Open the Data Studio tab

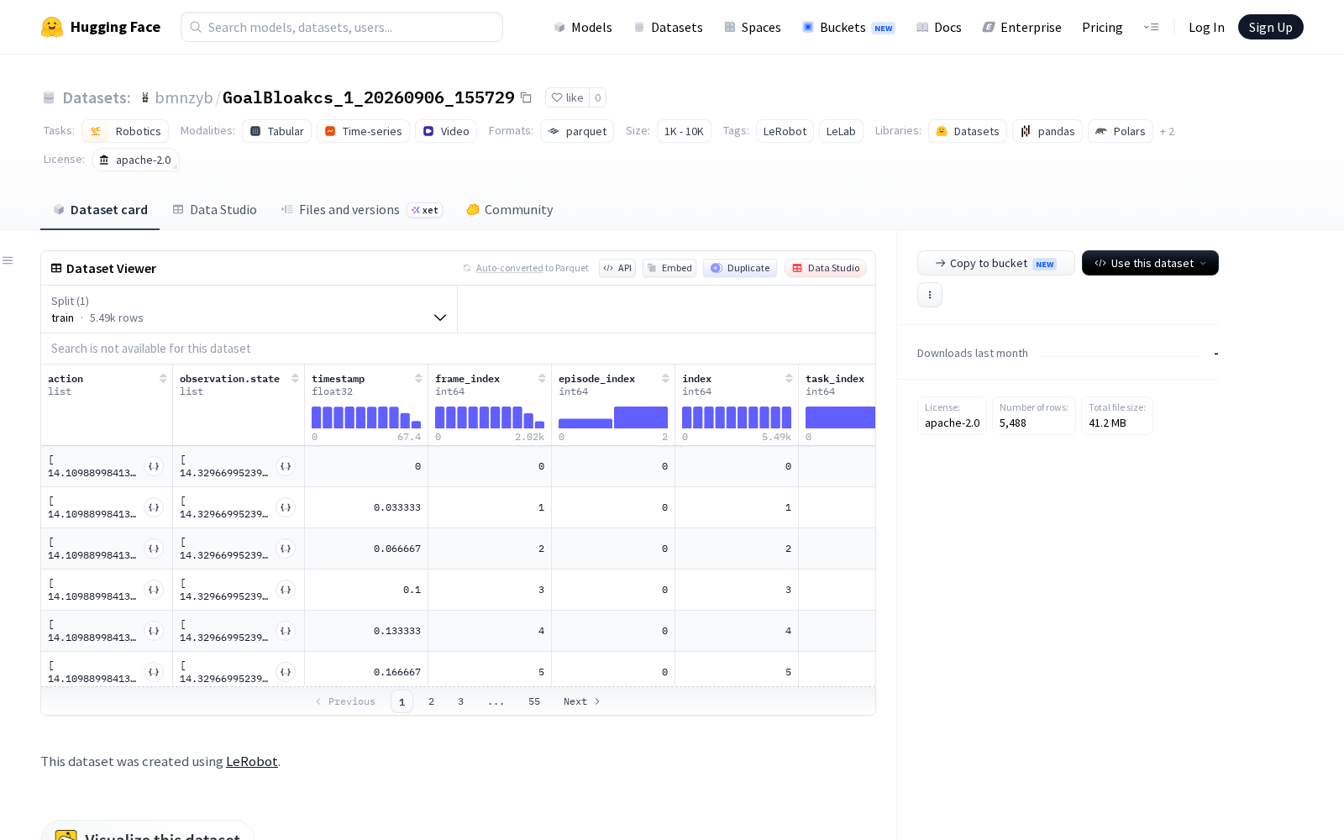(215, 210)
